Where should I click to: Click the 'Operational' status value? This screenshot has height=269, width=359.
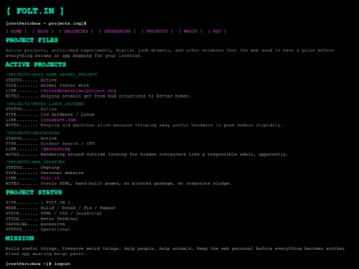pyautogui.click(x=55, y=229)
